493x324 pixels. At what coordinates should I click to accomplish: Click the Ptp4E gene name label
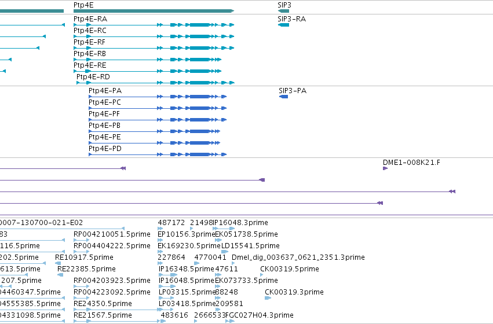point(83,5)
